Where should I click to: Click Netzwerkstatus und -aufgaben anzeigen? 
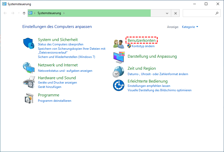pyautogui.click(x=65, y=71)
